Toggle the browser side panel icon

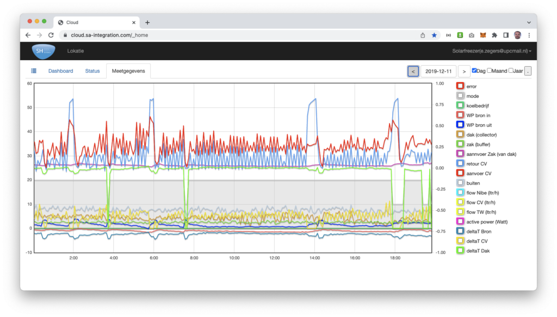(x=506, y=35)
